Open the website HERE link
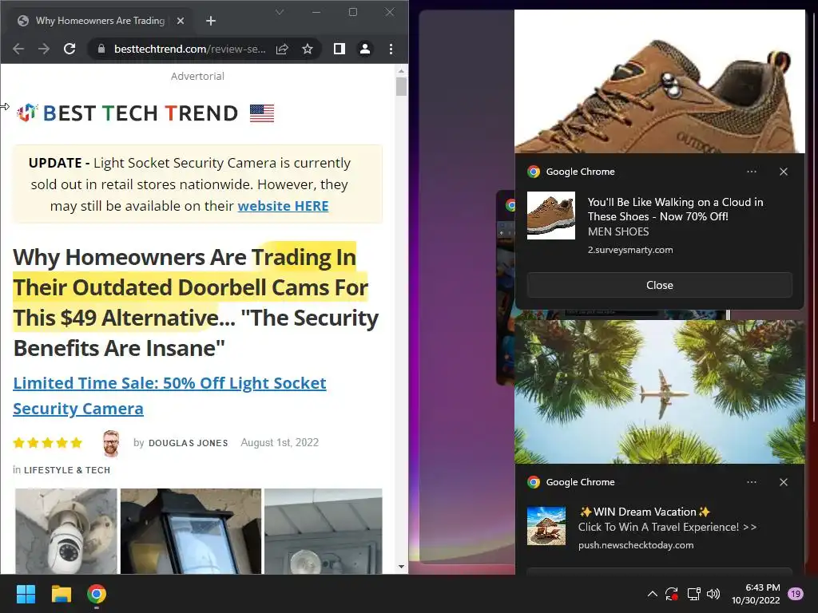Image resolution: width=818 pixels, height=613 pixels. pos(283,206)
